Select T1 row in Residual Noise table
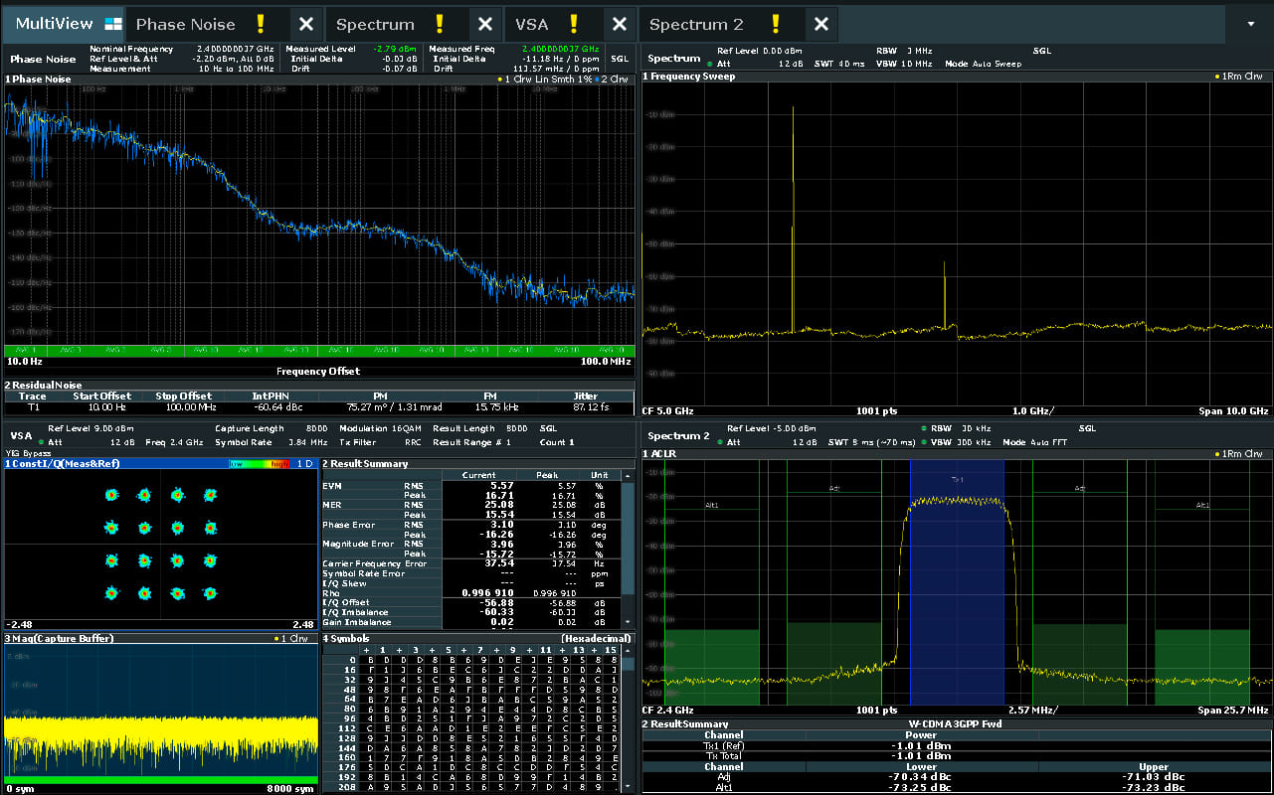The image size is (1274, 795). [x=33, y=407]
